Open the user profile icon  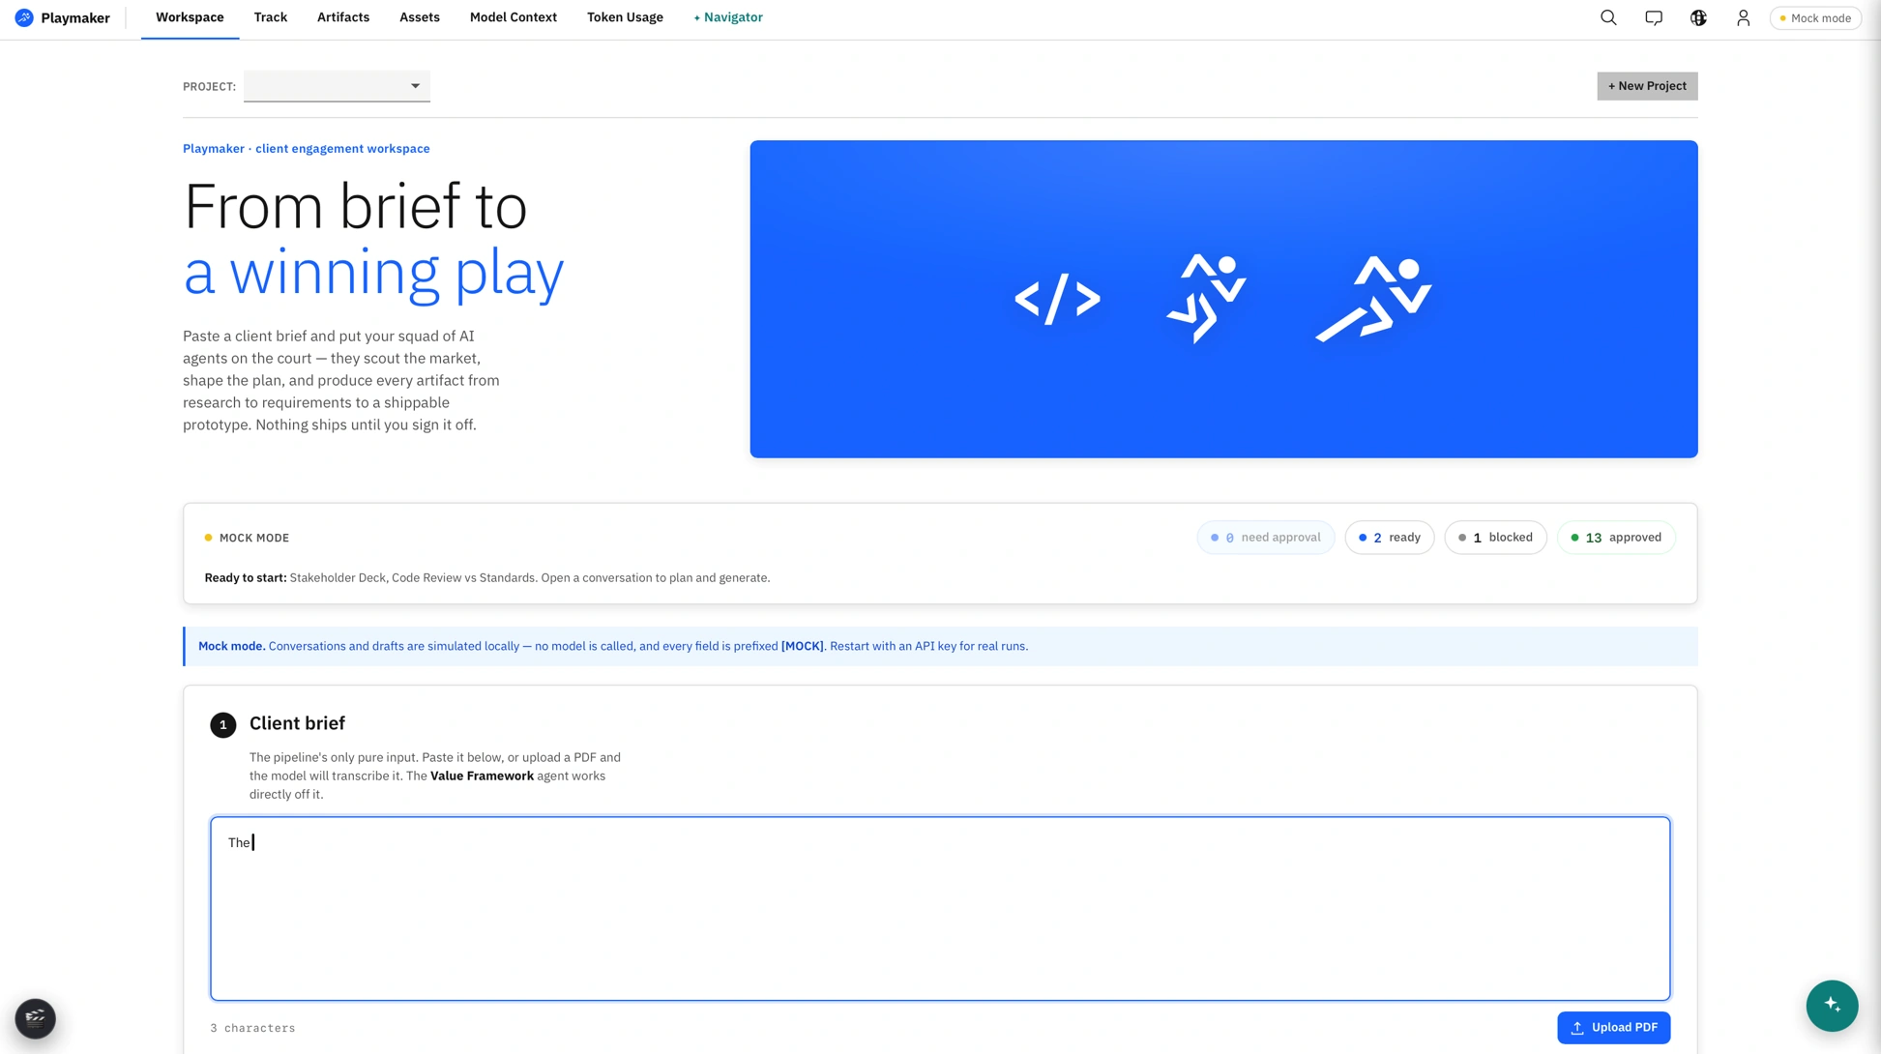(1743, 17)
